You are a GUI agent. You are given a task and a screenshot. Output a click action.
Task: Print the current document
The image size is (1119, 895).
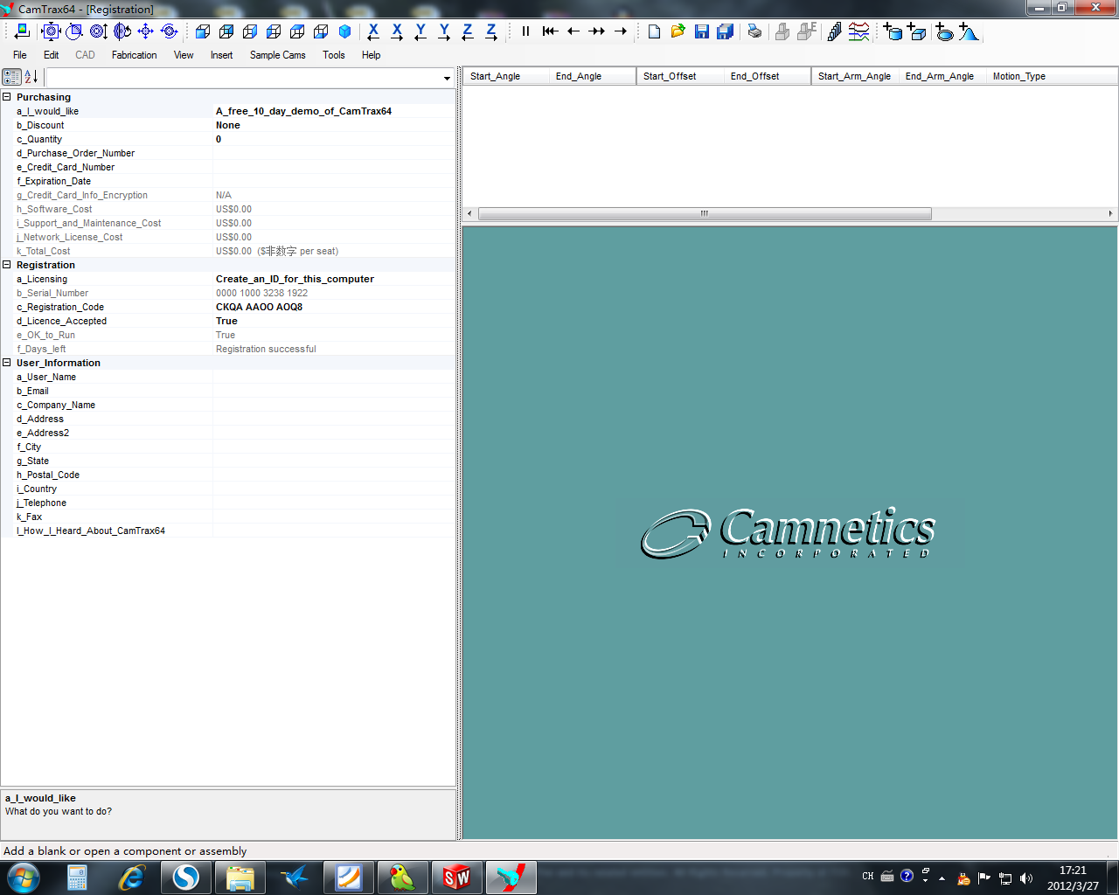pos(754,31)
